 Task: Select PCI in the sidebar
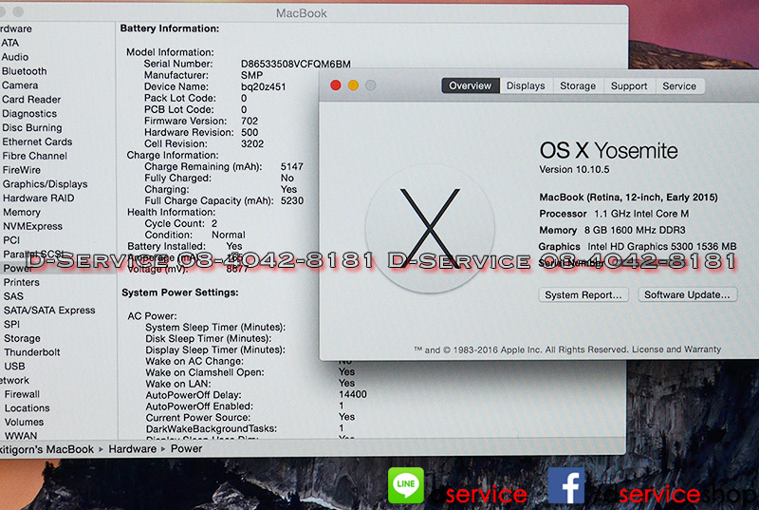[x=11, y=240]
